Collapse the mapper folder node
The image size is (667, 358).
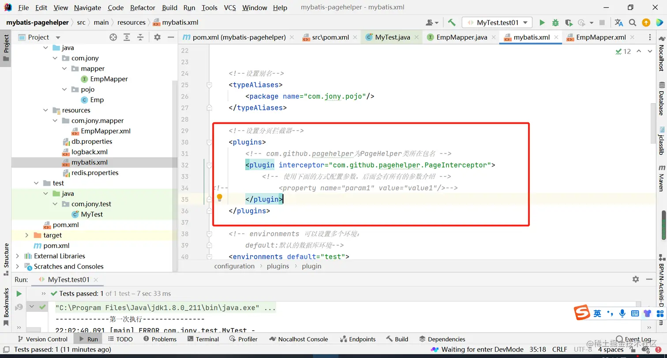[x=64, y=69]
